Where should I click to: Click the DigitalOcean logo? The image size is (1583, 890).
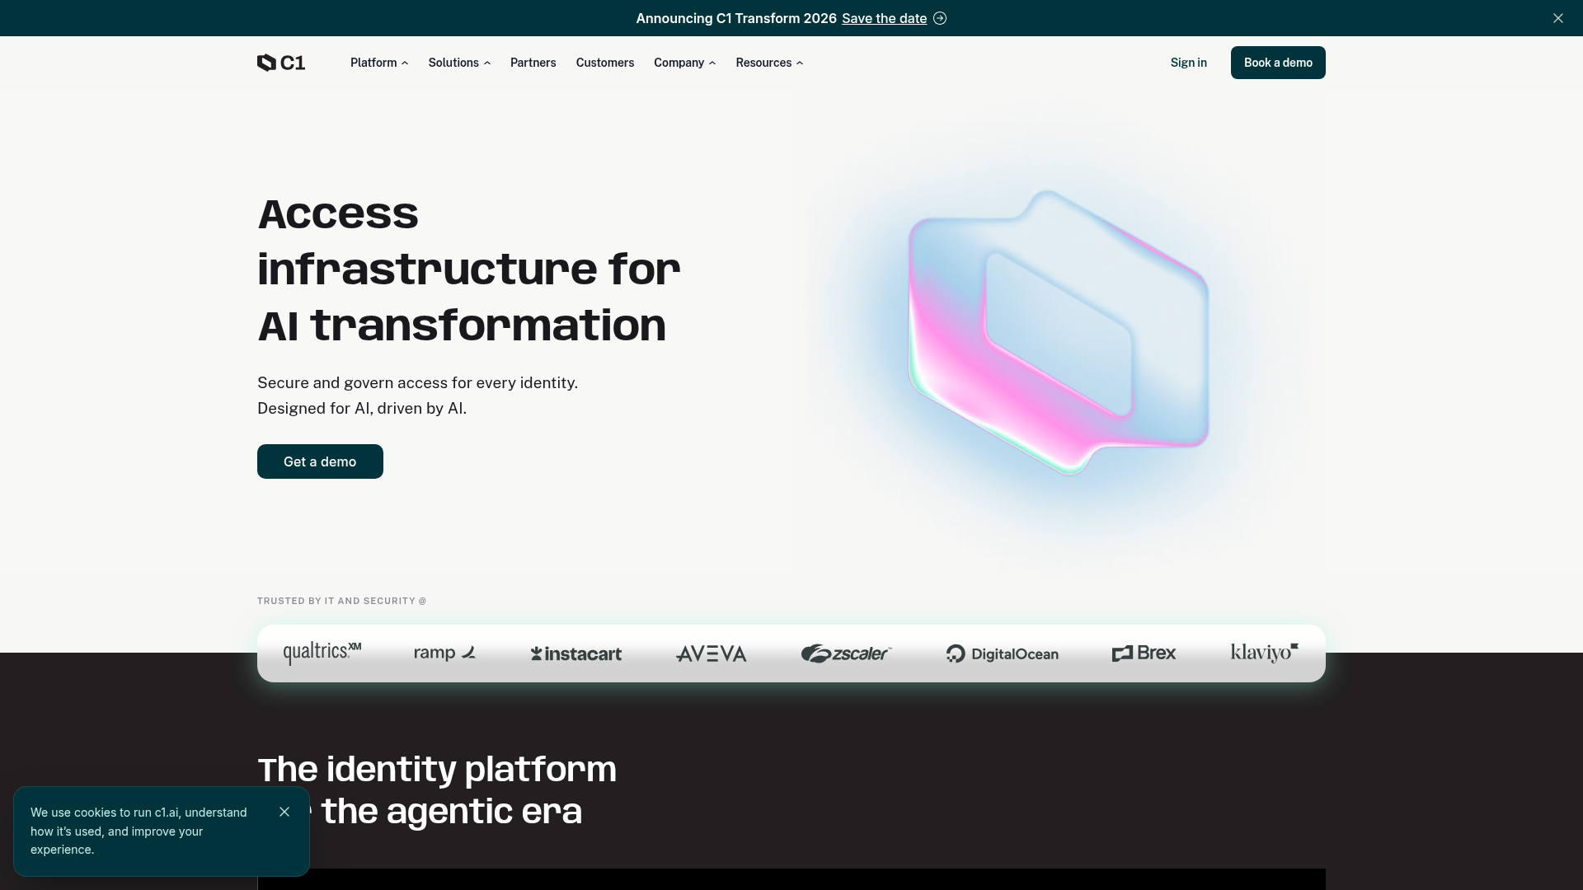1003,653
